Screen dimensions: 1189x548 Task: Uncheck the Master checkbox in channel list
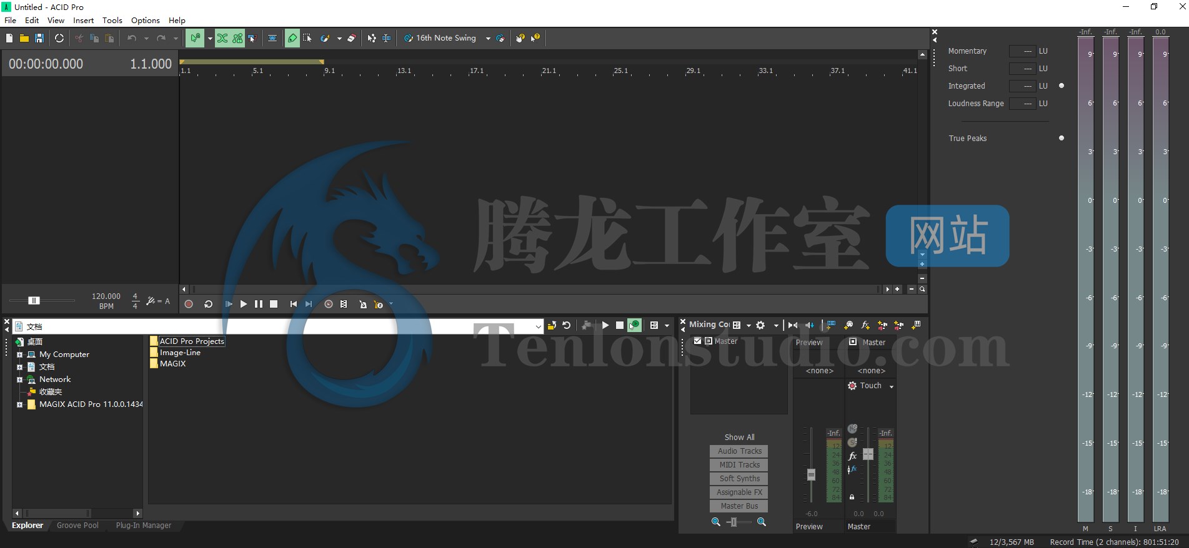[697, 341]
